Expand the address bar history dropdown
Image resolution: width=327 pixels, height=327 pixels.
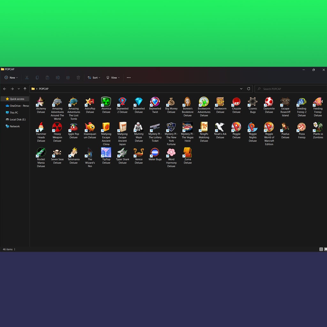pos(241,89)
